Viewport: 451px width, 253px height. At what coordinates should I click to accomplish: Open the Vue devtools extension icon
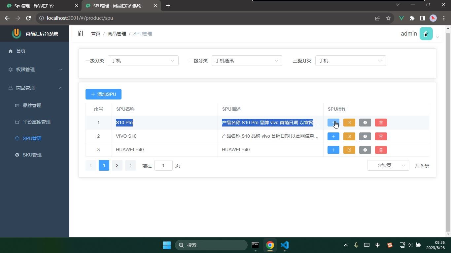pos(401,18)
